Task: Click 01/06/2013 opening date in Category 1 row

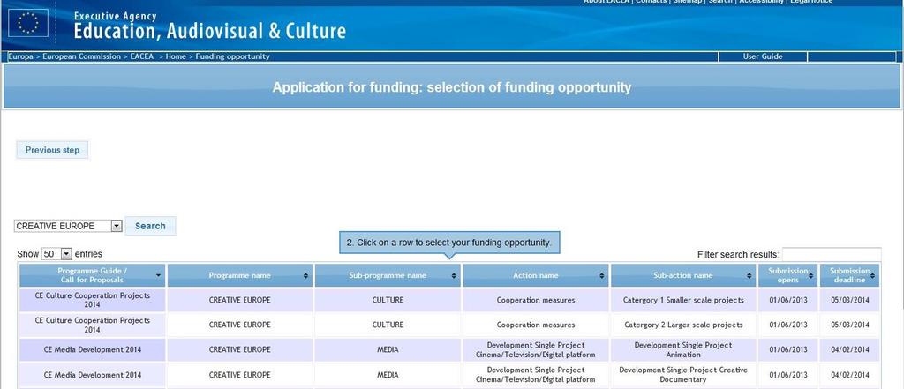Action: pyautogui.click(x=788, y=300)
